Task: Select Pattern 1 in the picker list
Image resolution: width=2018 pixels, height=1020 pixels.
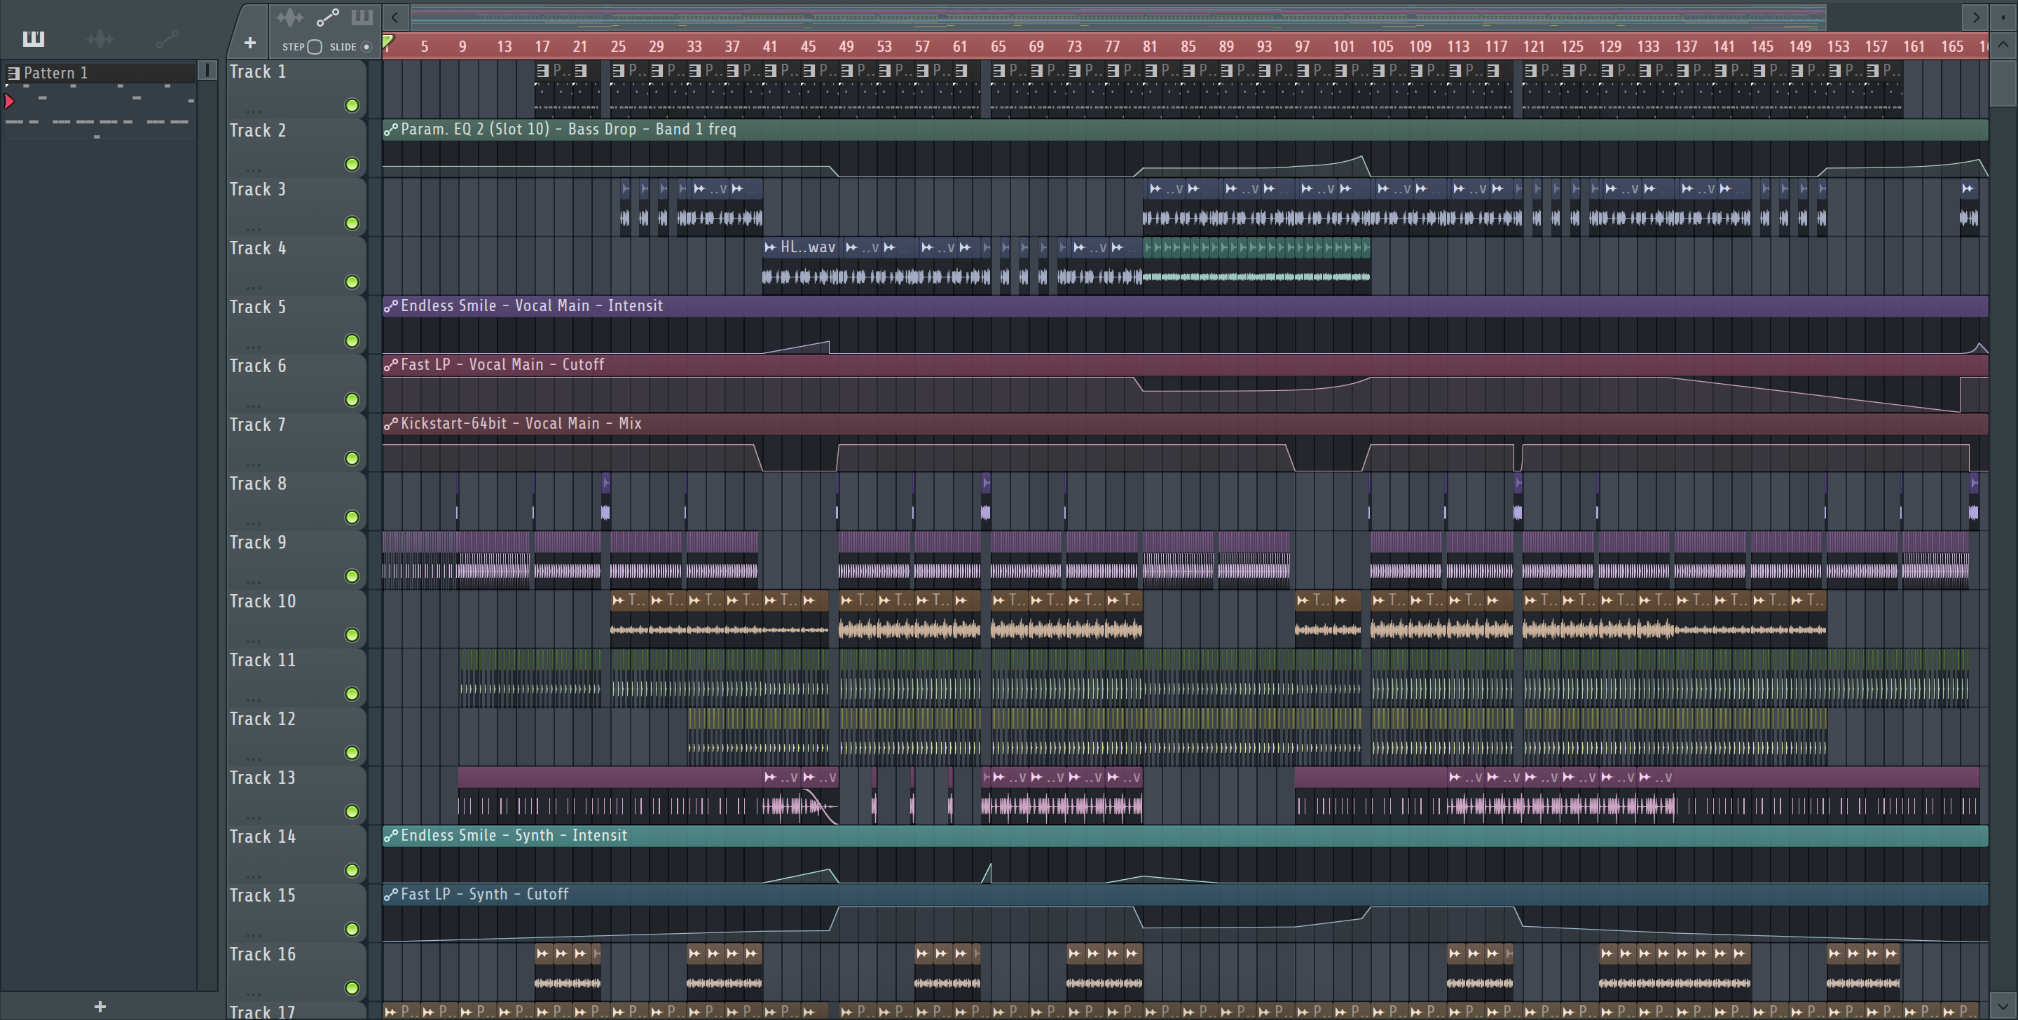Action: (99, 73)
